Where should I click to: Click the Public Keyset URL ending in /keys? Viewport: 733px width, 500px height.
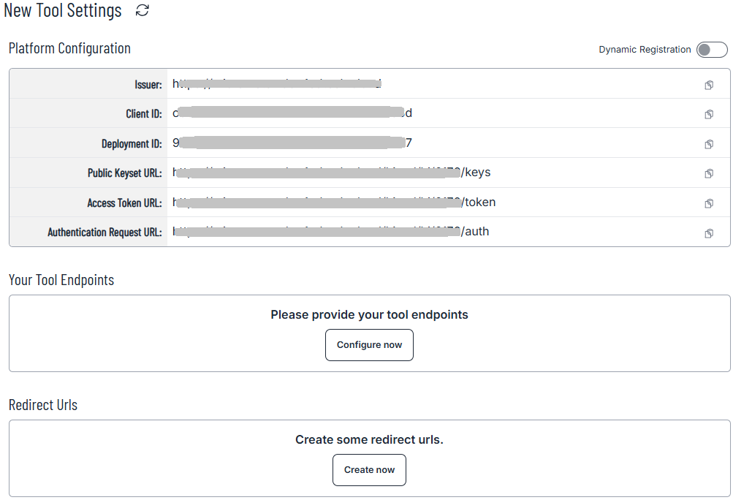click(329, 173)
